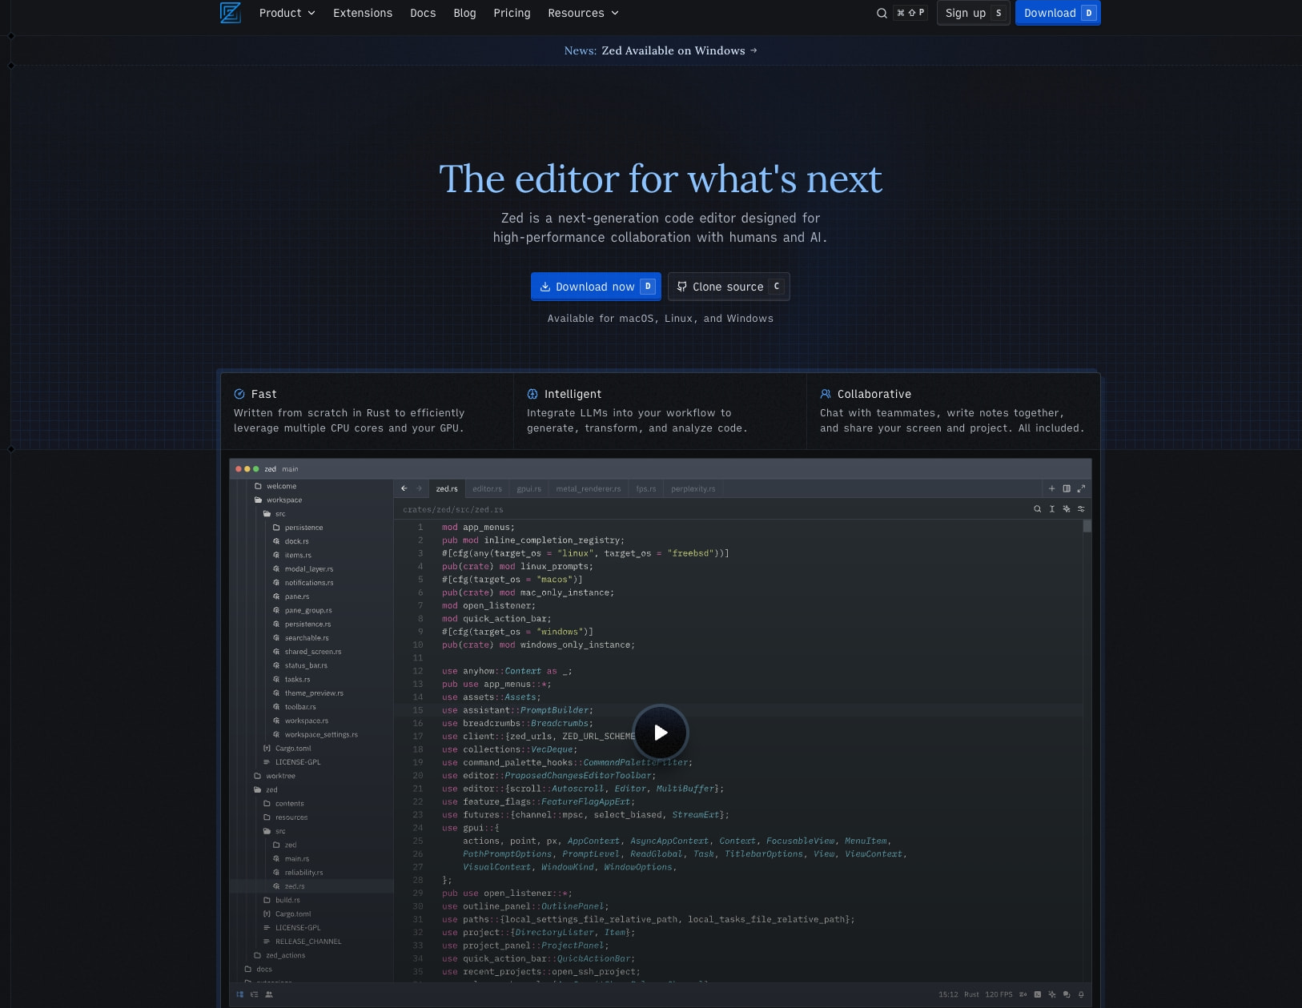This screenshot has height=1008, width=1302.
Task: Open main.rs in the file tree
Action: (x=291, y=859)
